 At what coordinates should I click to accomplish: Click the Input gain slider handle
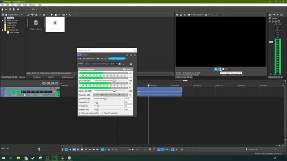[x=114, y=80]
